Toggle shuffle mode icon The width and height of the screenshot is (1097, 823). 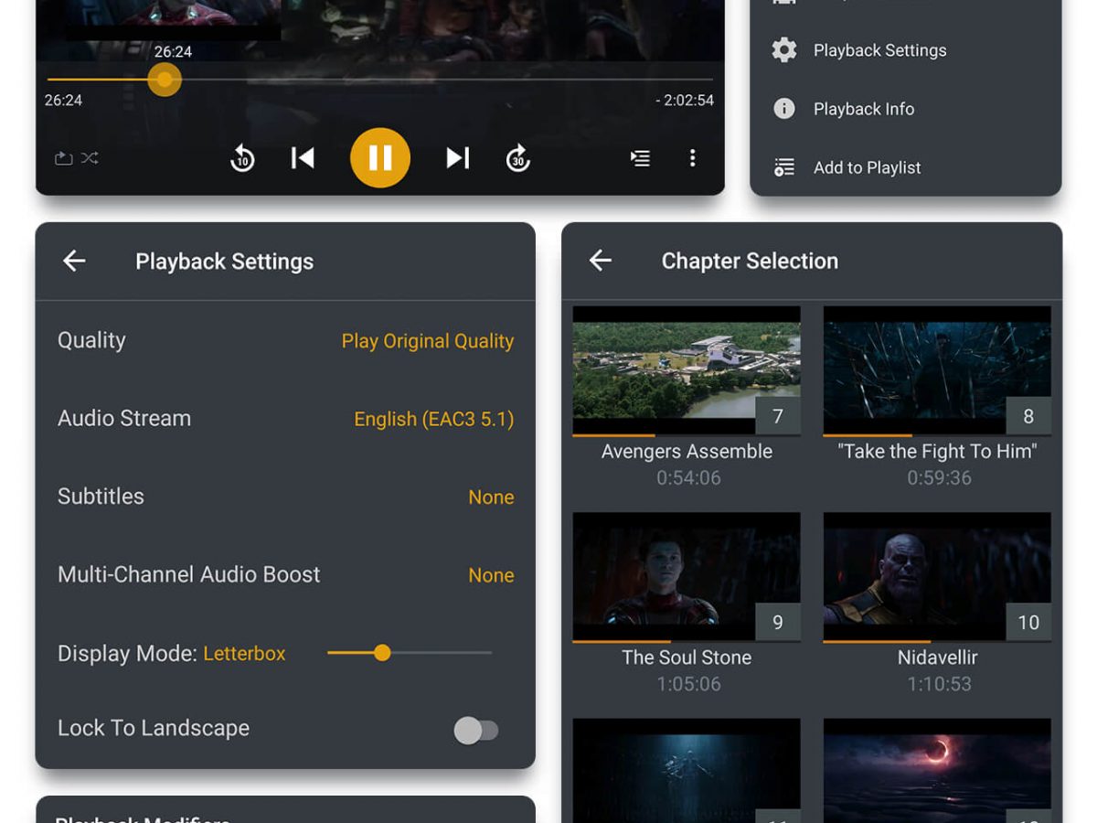(90, 158)
